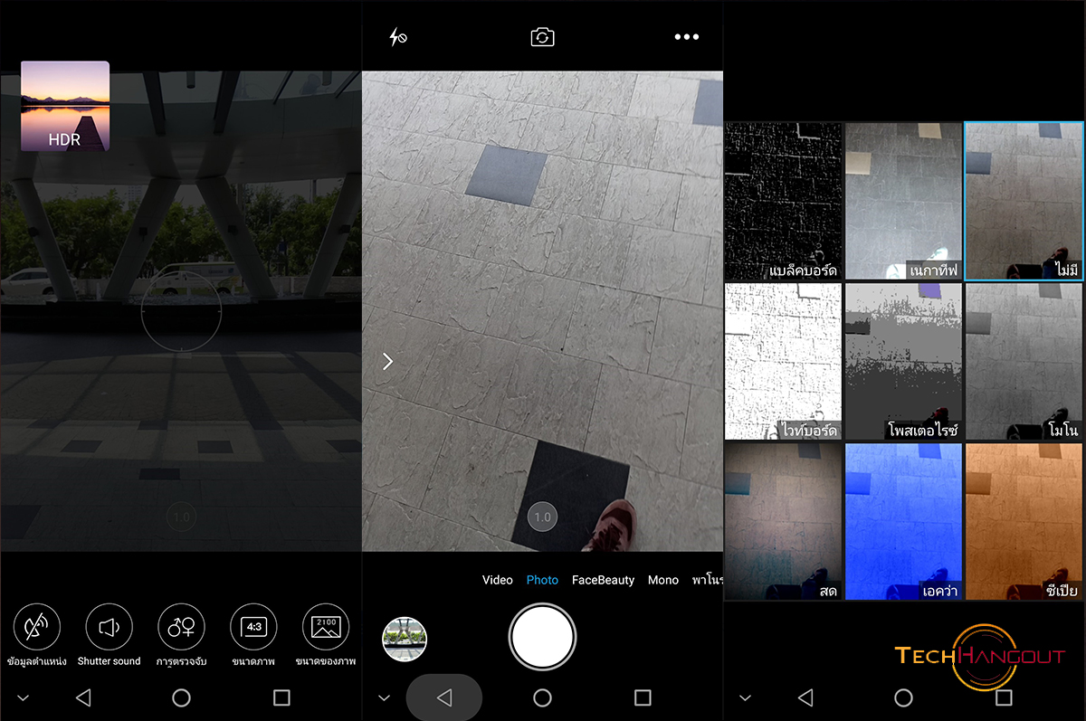
Task: Open the three-dot more options menu
Action: click(687, 37)
